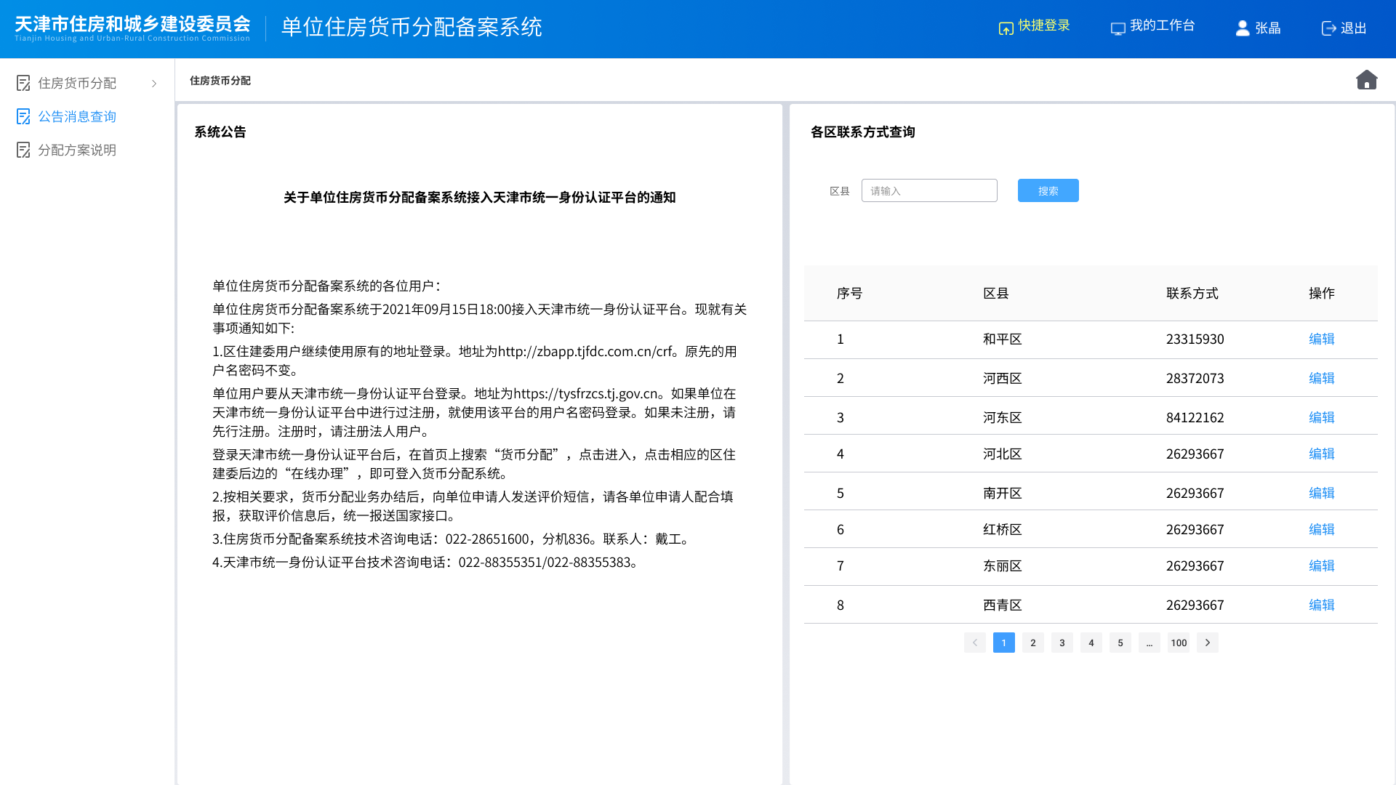Click the 和平区 district cell
Screen dimensions: 1396x785
[1003, 339]
